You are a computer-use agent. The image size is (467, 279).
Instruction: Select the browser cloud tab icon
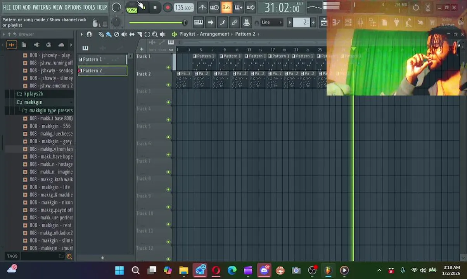pyautogui.click(x=61, y=45)
